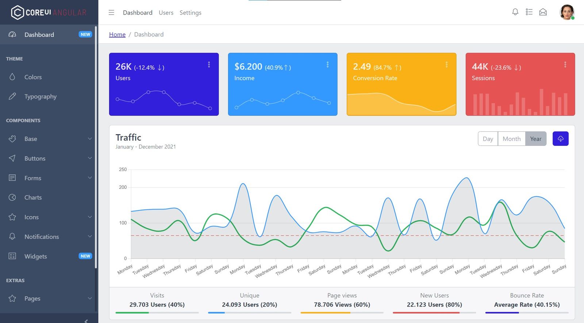Download traffic data with the cloud button
Screen dimensions: 584x323
(560, 139)
